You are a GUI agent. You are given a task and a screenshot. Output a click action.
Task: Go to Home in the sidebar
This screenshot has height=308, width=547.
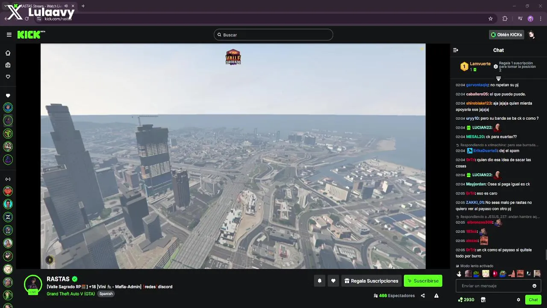(8, 53)
